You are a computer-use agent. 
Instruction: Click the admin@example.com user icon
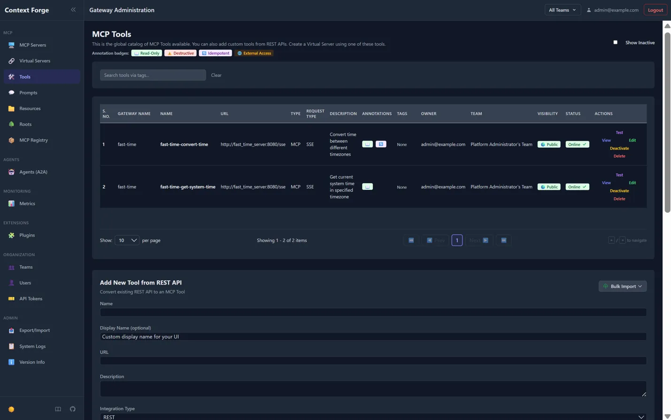click(x=589, y=10)
